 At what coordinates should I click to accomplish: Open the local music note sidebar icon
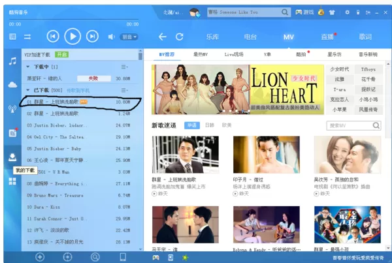pyautogui.click(x=12, y=61)
